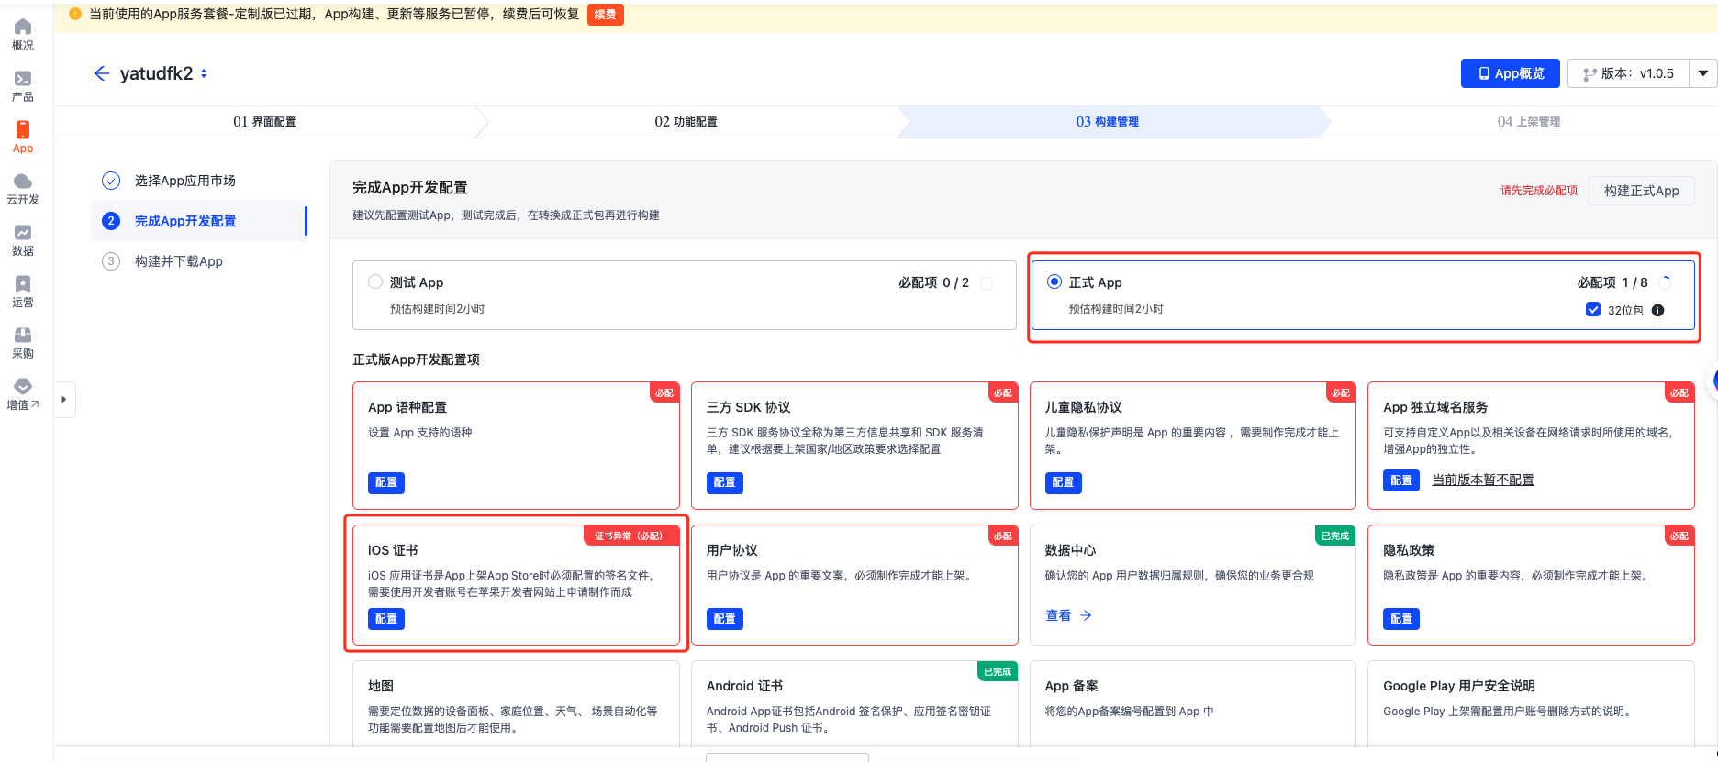Click the completed check icon for 选择App应用市场
Screen dimensions: 1718x762
(x=111, y=181)
